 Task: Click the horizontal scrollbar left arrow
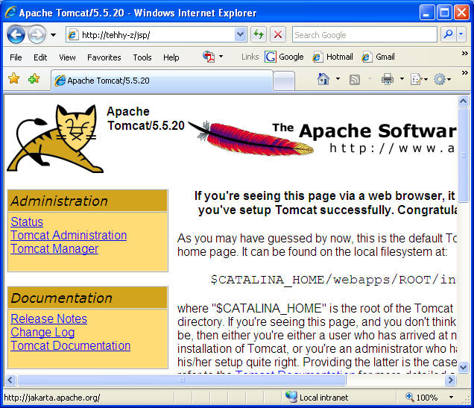10,380
